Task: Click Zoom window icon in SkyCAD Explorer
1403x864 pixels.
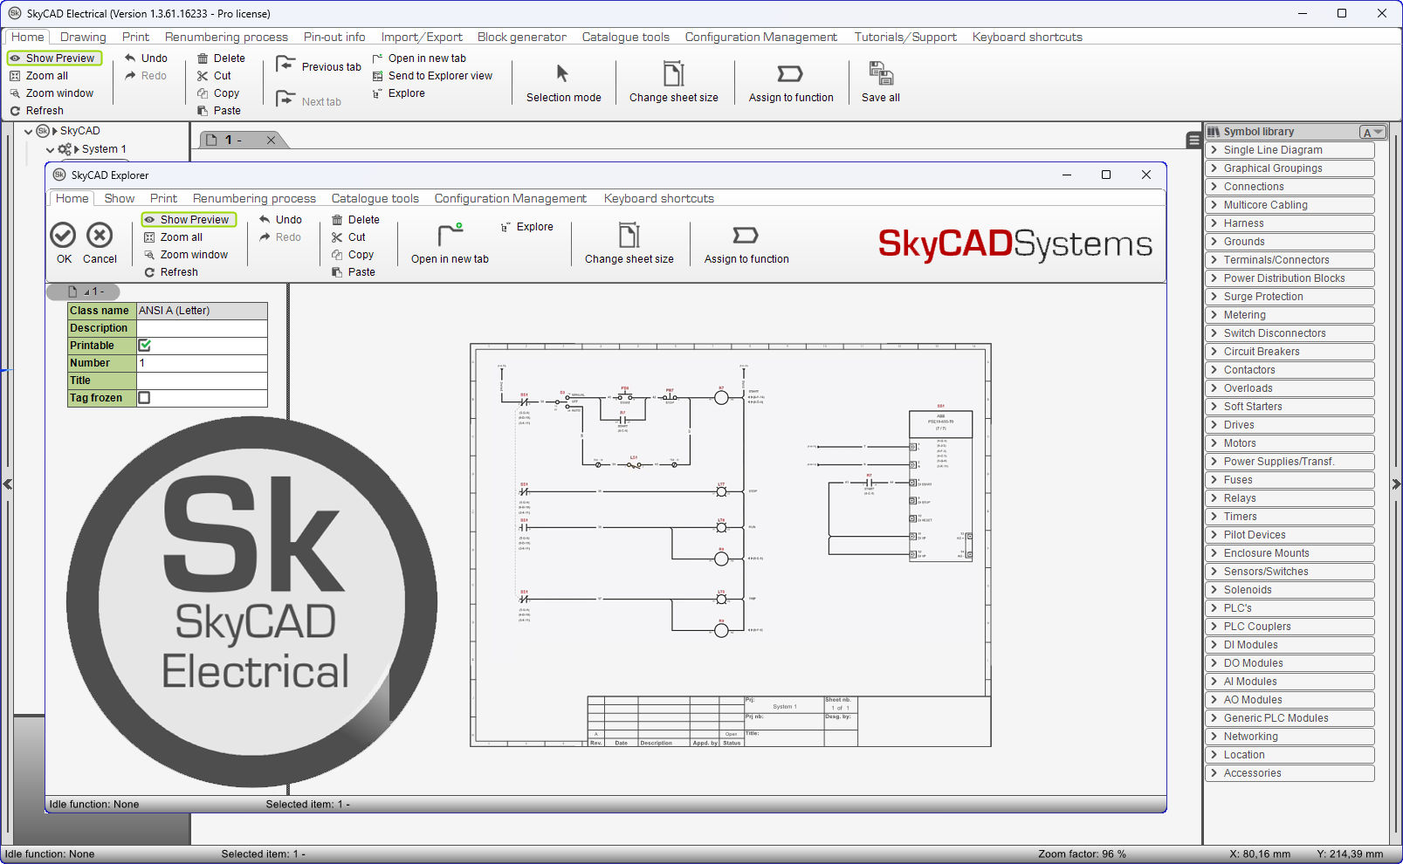Action: pos(149,255)
